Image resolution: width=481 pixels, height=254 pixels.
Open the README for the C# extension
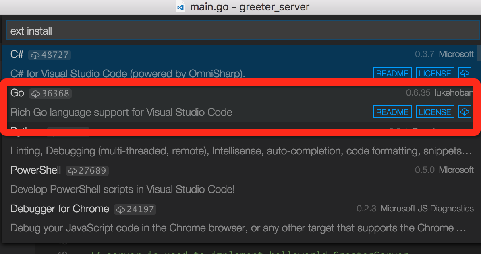point(392,74)
